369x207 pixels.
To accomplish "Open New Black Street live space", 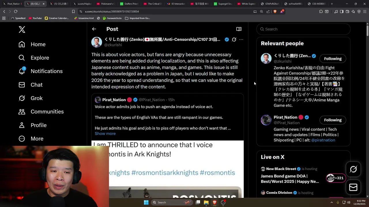I will pyautogui.click(x=281, y=169).
